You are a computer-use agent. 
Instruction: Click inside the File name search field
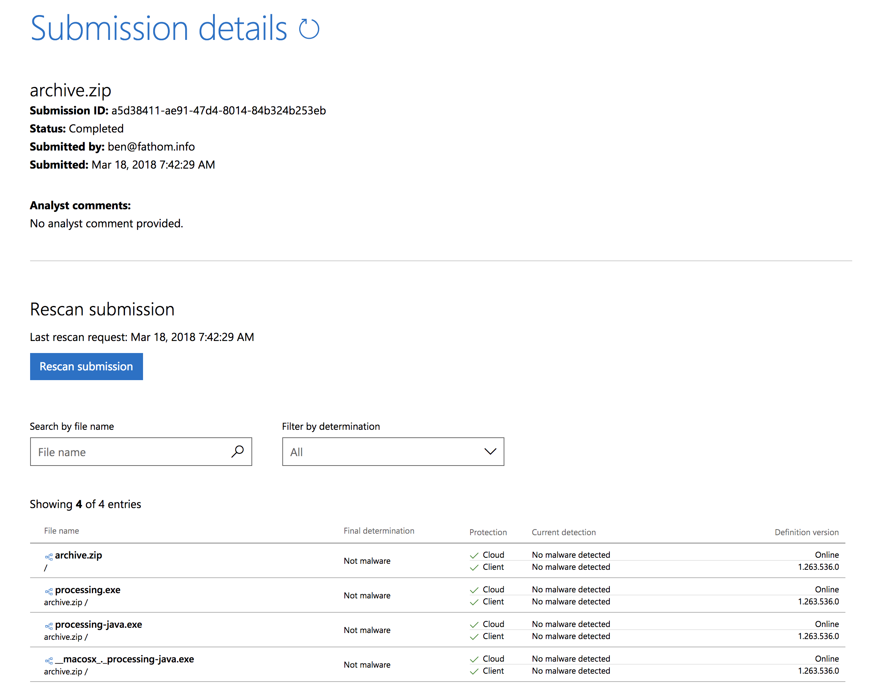121,452
